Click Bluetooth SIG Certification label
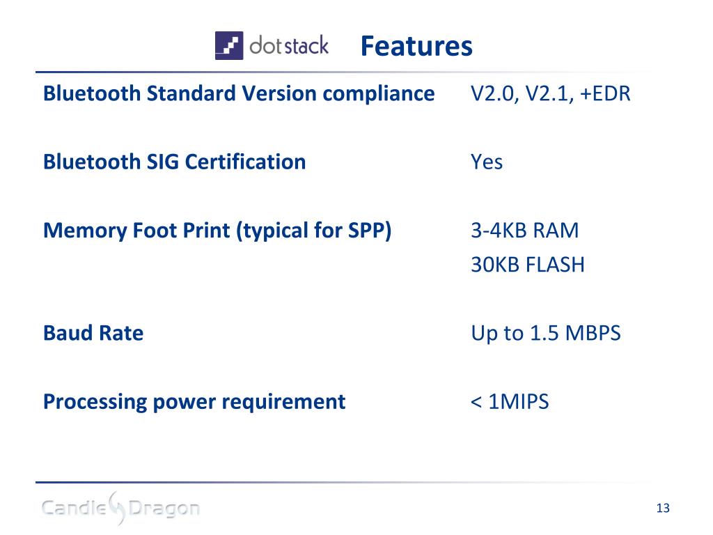This screenshot has width=713, height=535. 175,162
